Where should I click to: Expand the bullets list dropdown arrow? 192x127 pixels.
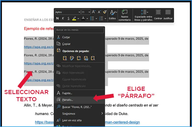click(x=96, y=19)
